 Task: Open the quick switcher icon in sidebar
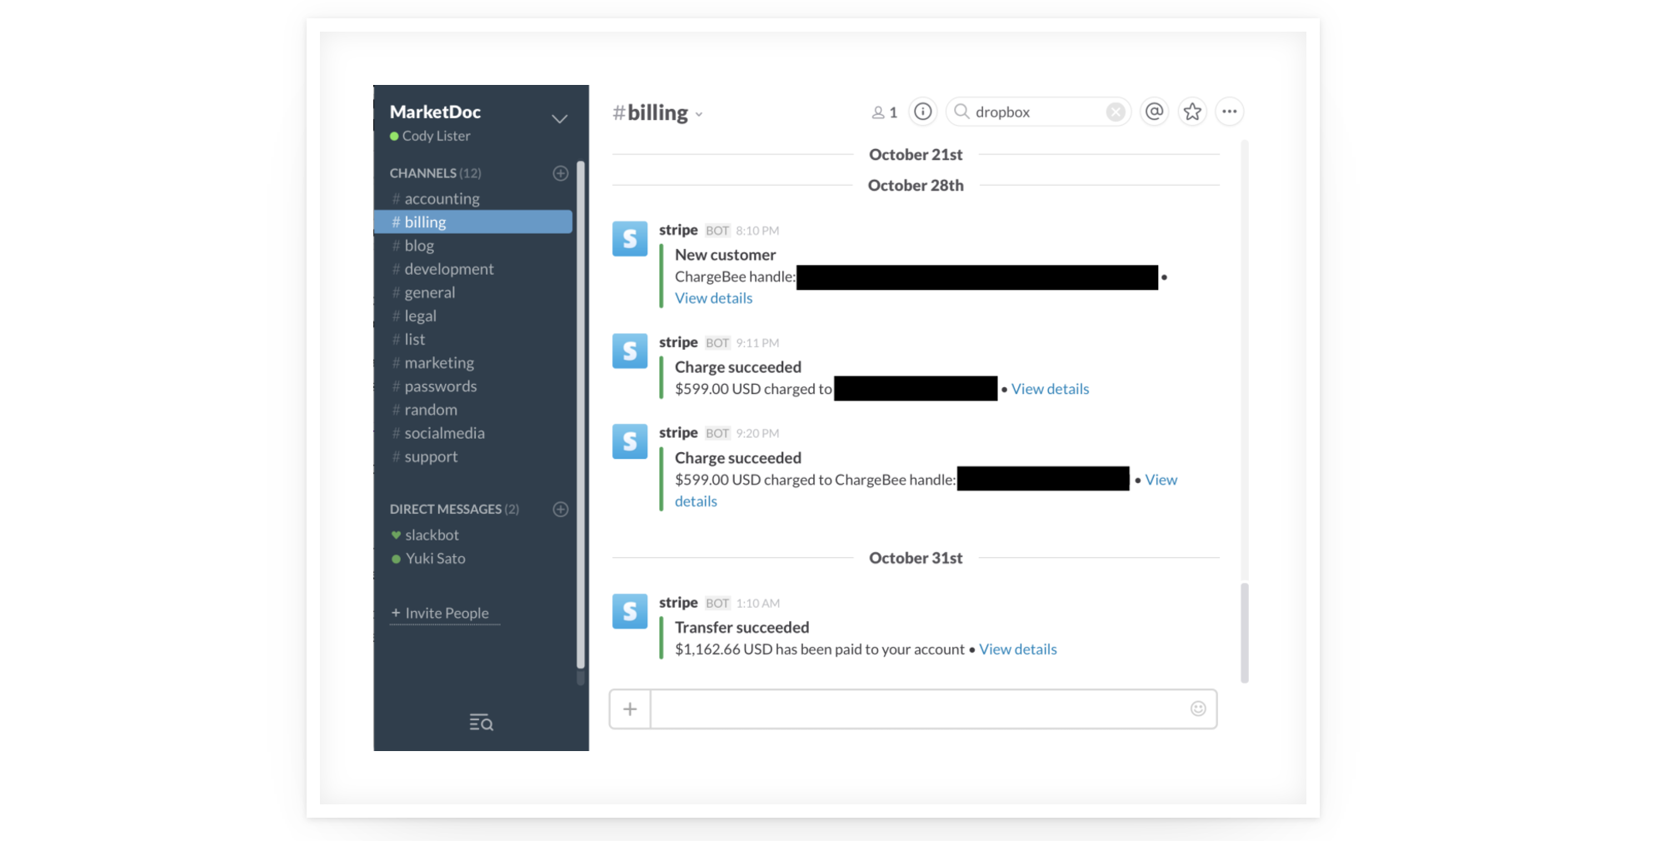point(481,723)
